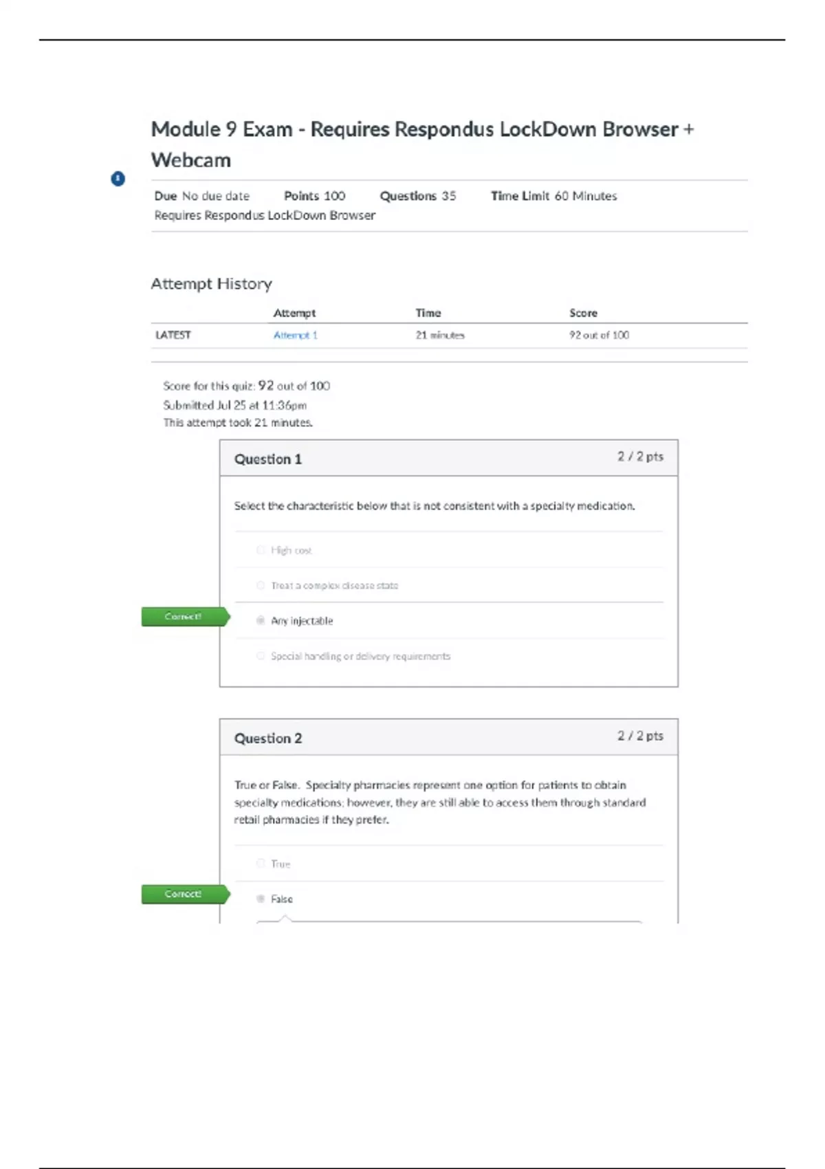Click the Attempt History heading
This screenshot has width=825, height=1169.
point(211,284)
